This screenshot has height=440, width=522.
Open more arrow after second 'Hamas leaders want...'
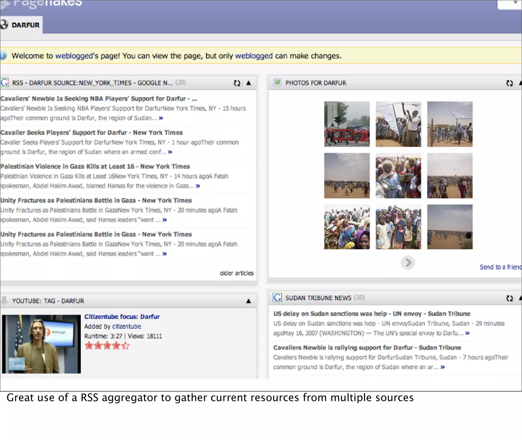(165, 254)
